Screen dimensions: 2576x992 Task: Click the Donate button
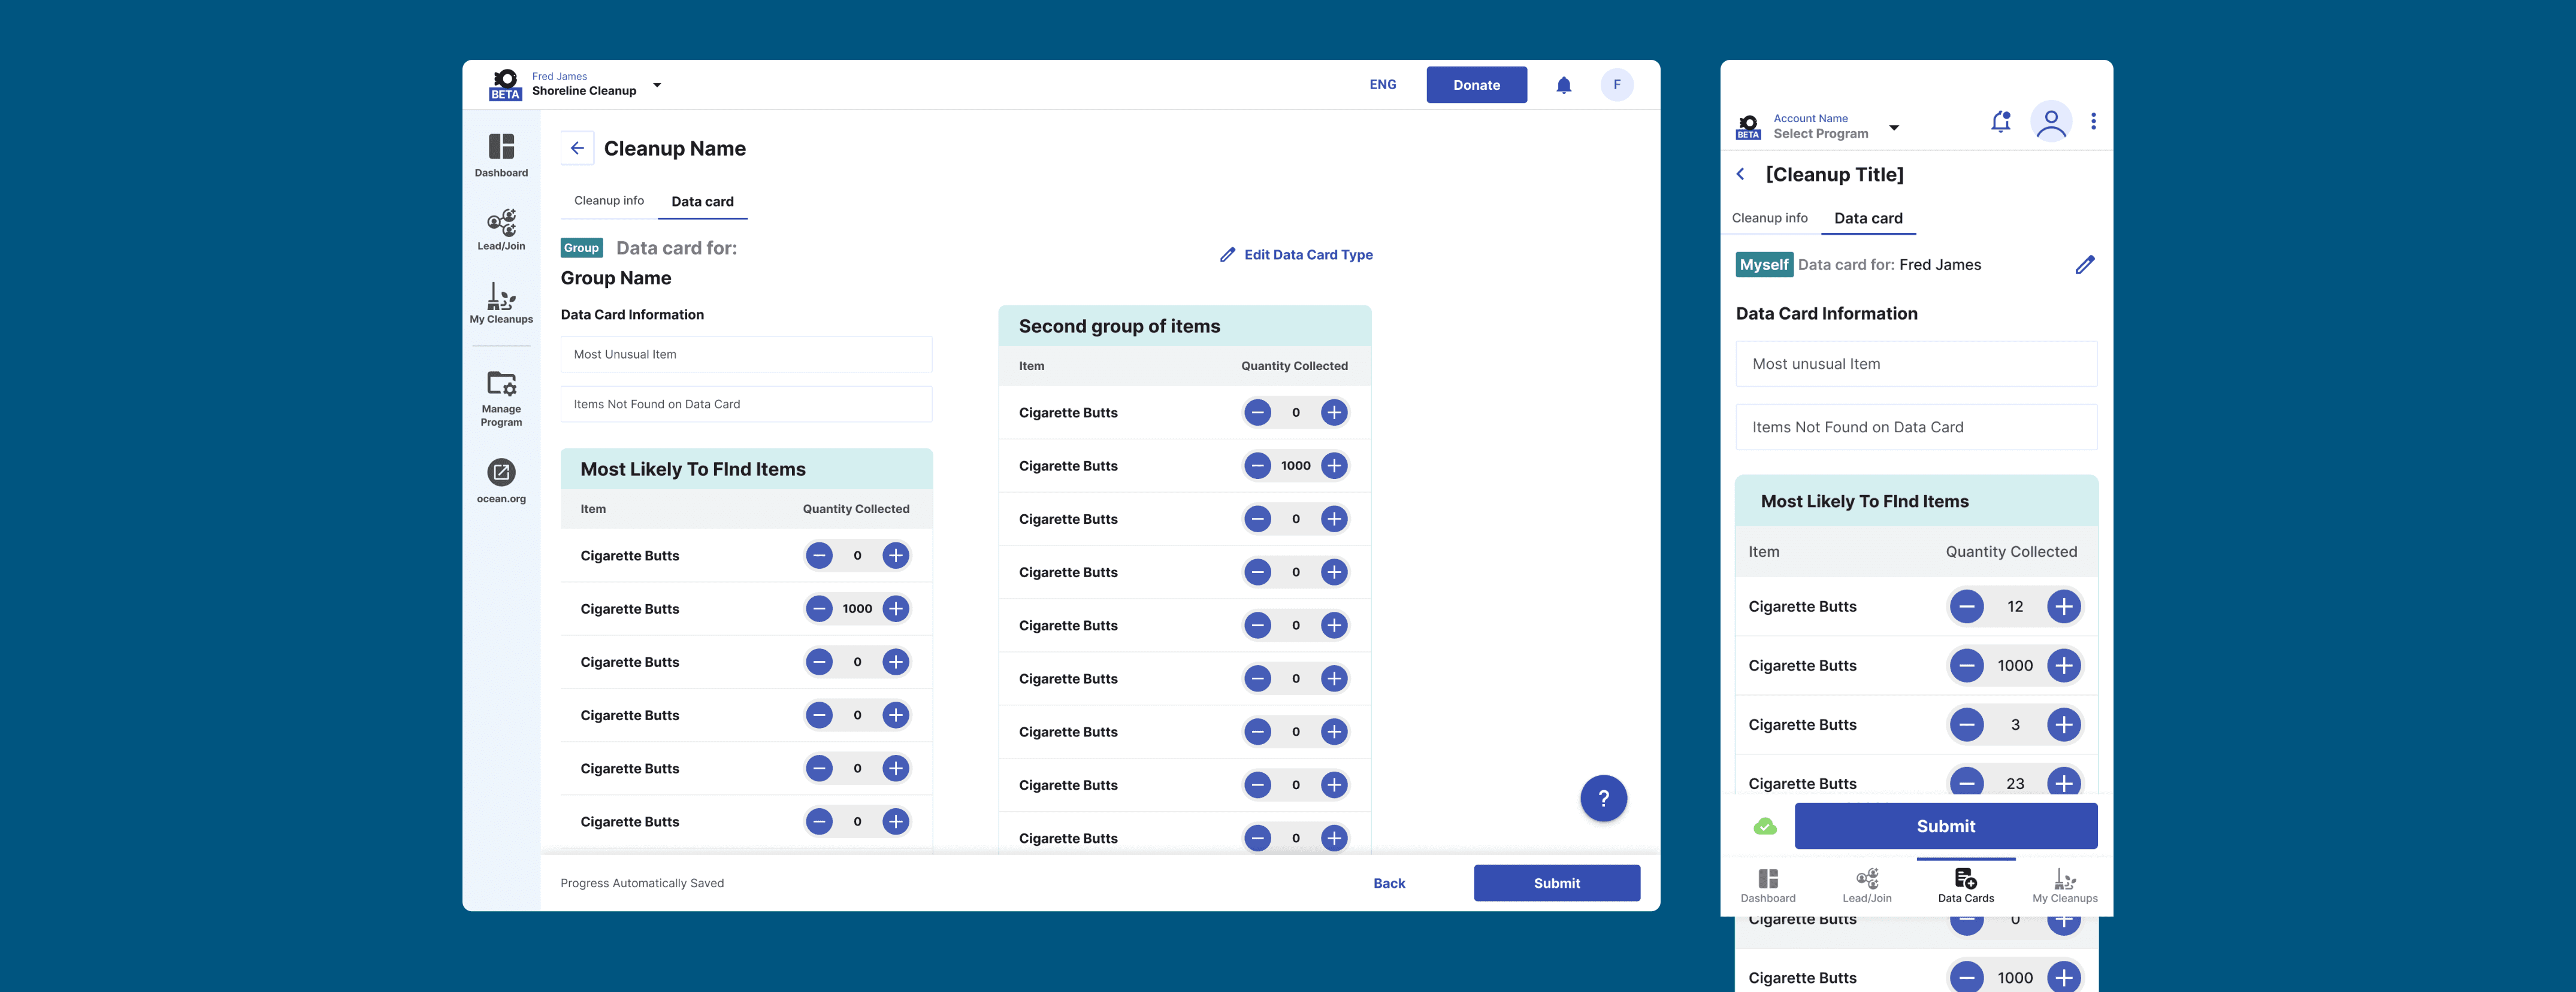pos(1475,85)
